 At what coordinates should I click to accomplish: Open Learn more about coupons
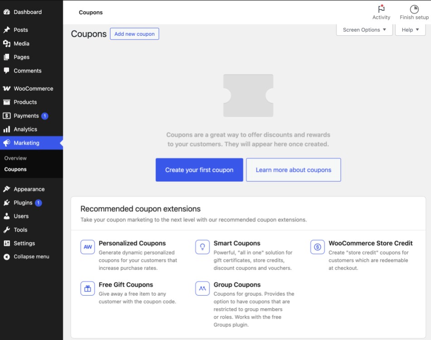293,170
